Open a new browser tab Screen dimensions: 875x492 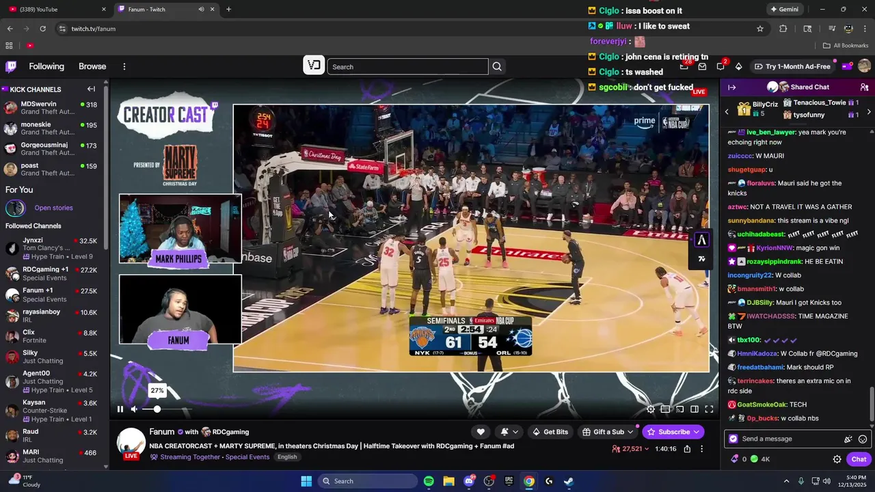(228, 9)
